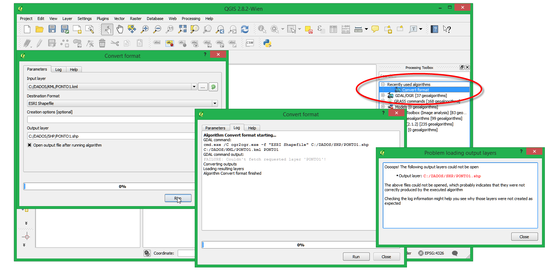Viewport: 547px width, 271px height.
Task: Click the Zoom to Layer icon
Action: coord(207,29)
